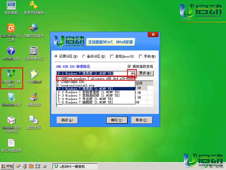Click the 空间 column header
This screenshot has width=226, height=170.
coord(141,83)
